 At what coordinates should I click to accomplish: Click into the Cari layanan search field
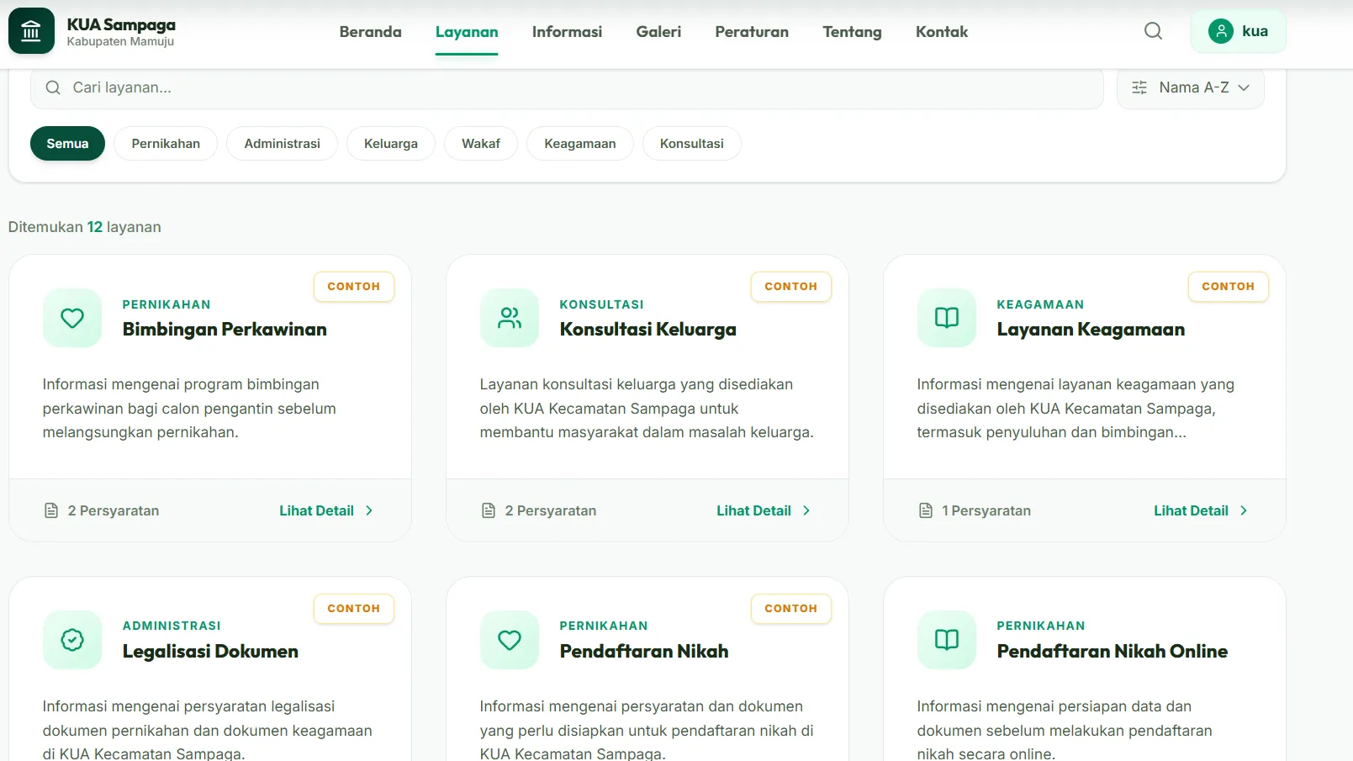coord(567,87)
